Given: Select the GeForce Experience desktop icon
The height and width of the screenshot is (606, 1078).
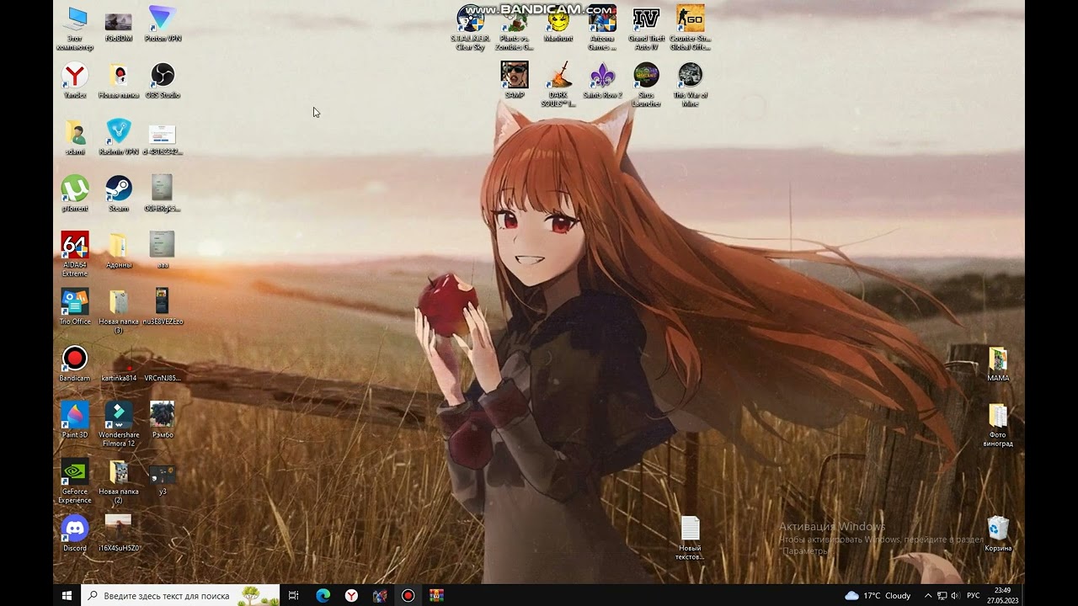Looking at the screenshot, I should pyautogui.click(x=75, y=481).
